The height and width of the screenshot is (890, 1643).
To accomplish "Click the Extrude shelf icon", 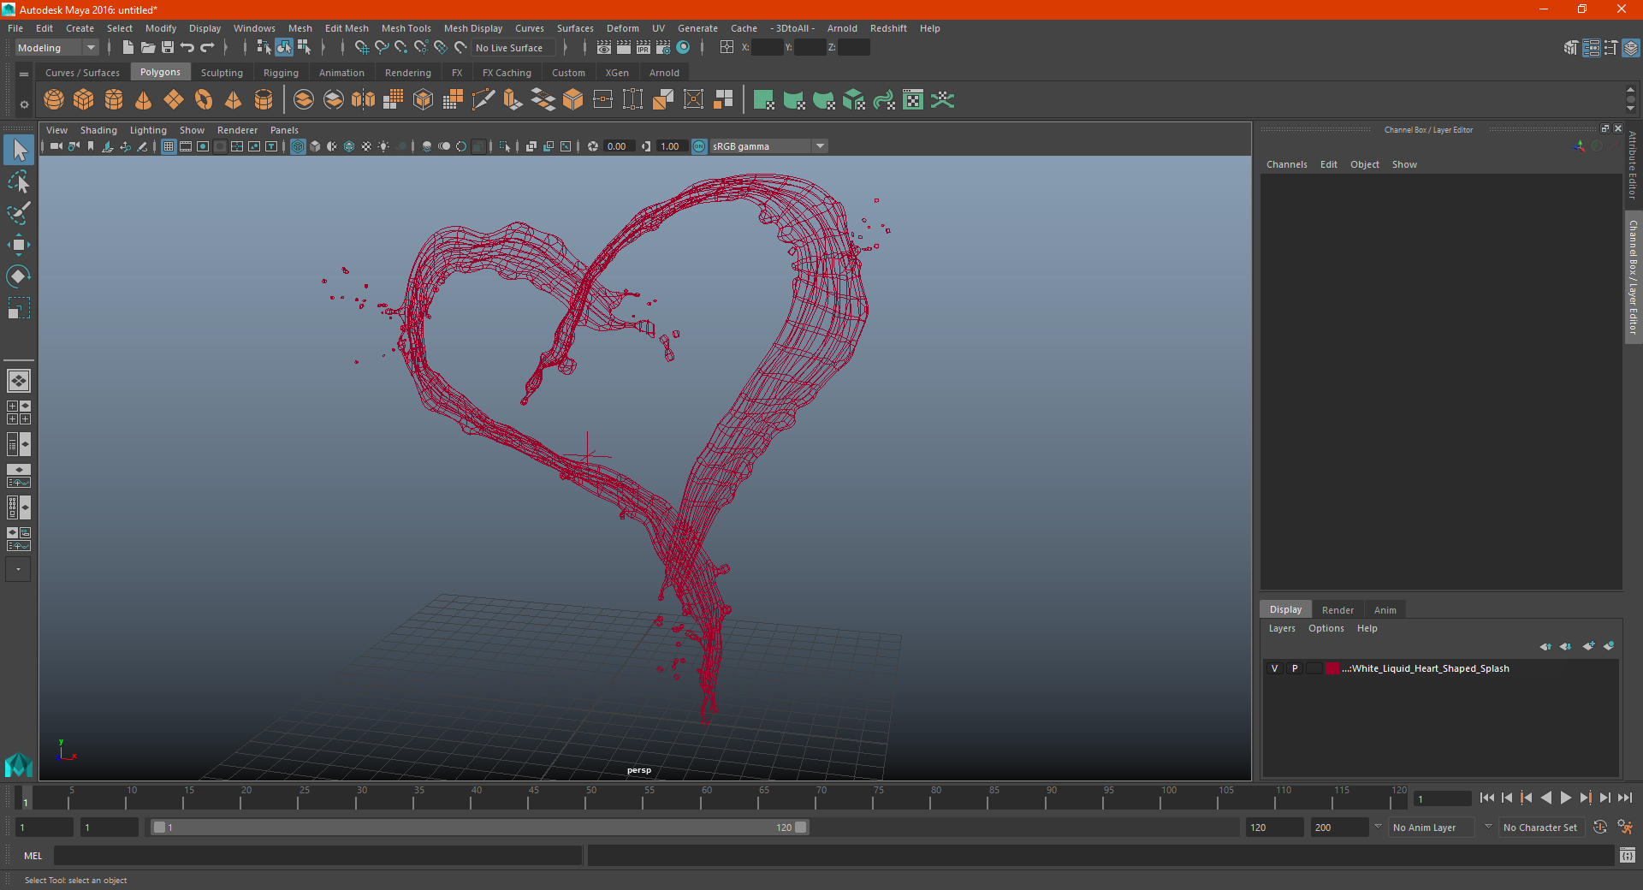I will (x=513, y=100).
